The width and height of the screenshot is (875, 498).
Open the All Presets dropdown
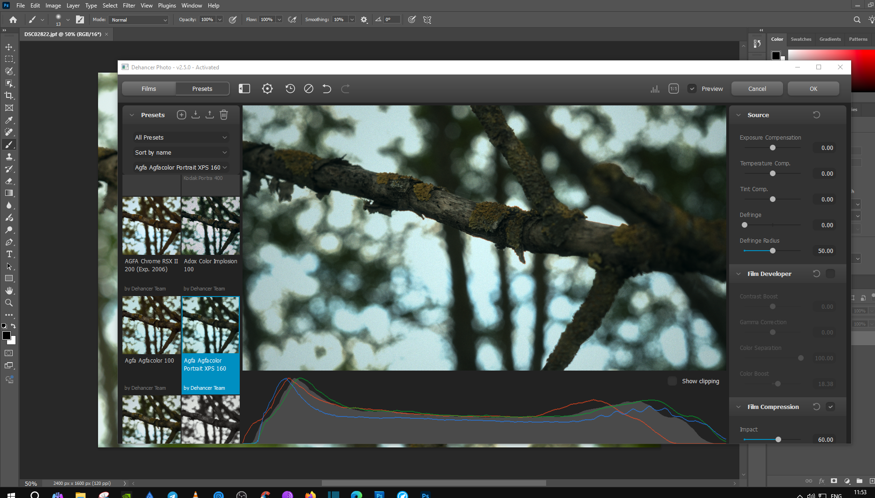(181, 137)
